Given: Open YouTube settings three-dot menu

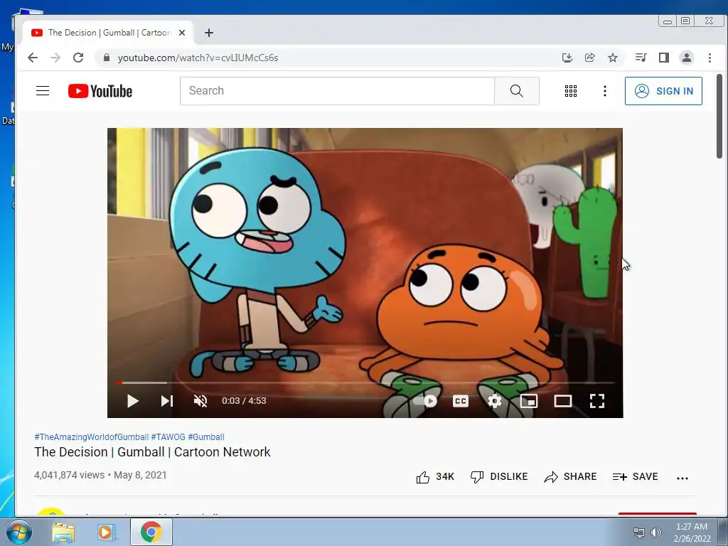Looking at the screenshot, I should pyautogui.click(x=604, y=91).
